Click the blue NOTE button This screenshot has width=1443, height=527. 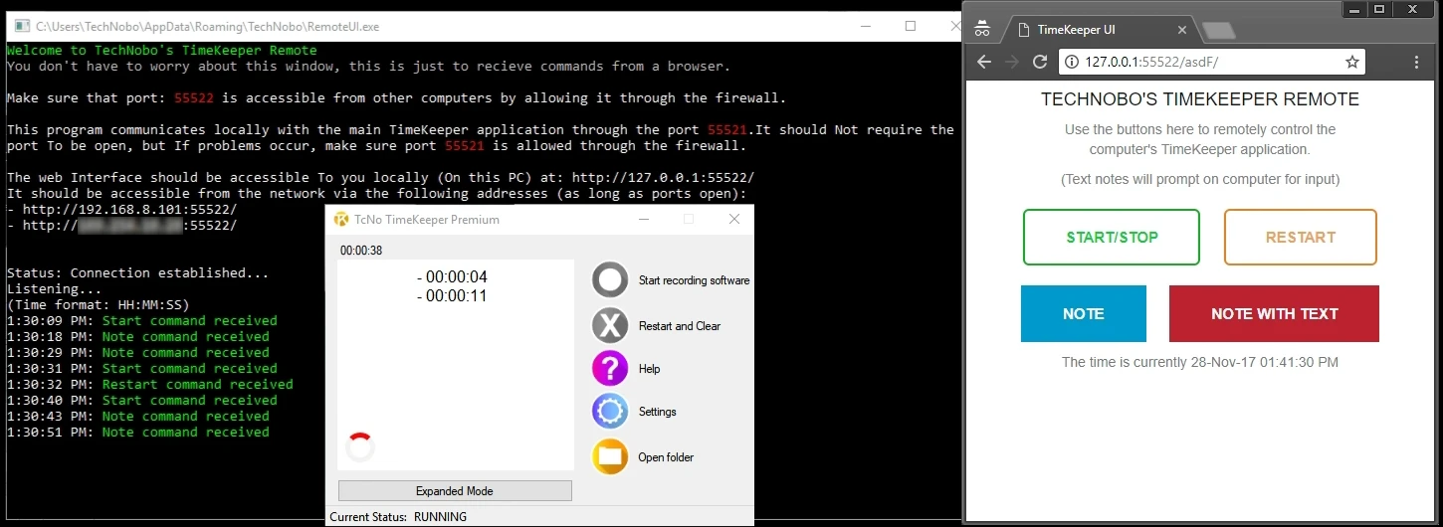click(1084, 313)
